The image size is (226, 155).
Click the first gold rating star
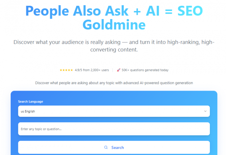click(x=61, y=70)
